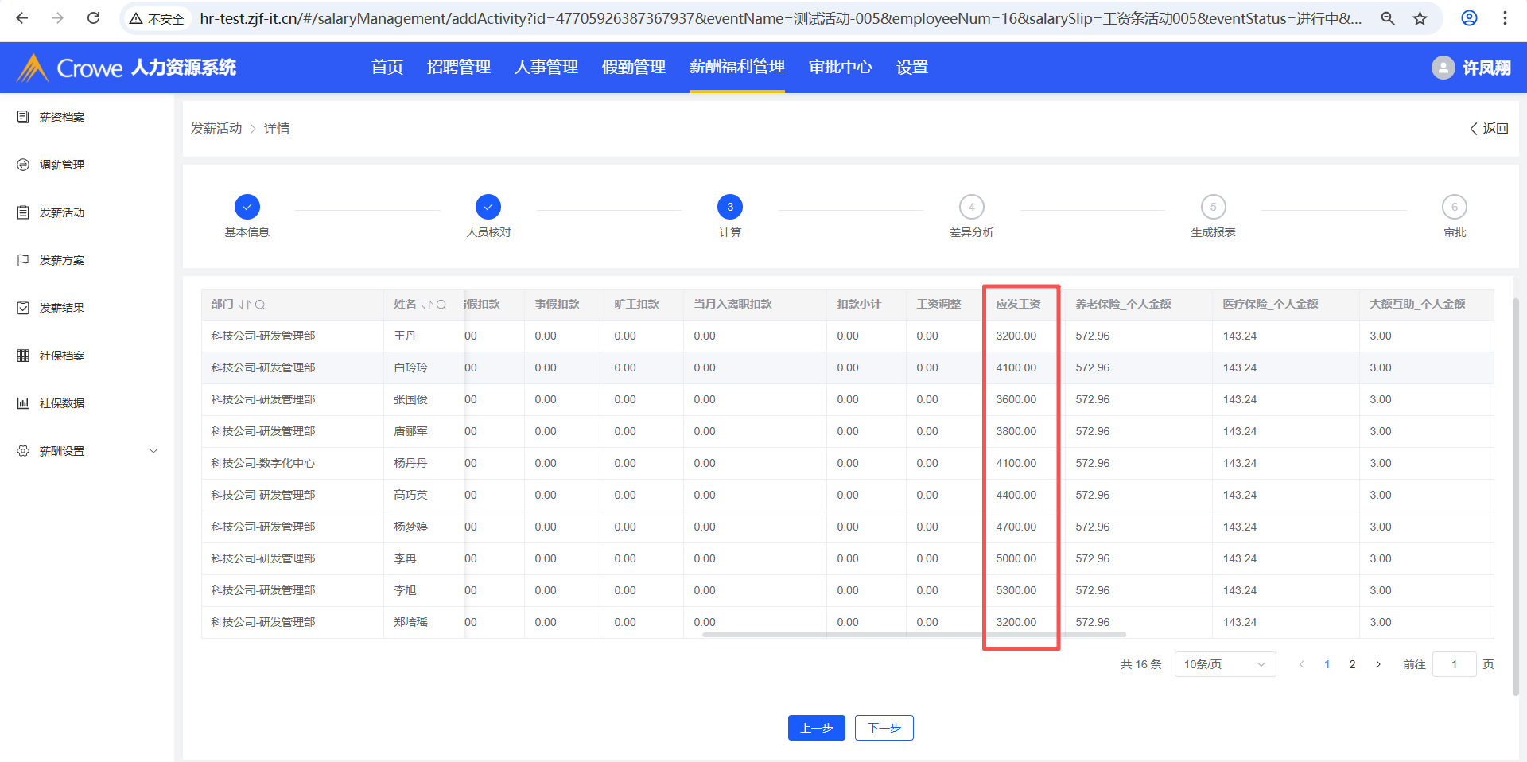Click the 调薪管理 sidebar icon
The image size is (1527, 762).
point(23,165)
